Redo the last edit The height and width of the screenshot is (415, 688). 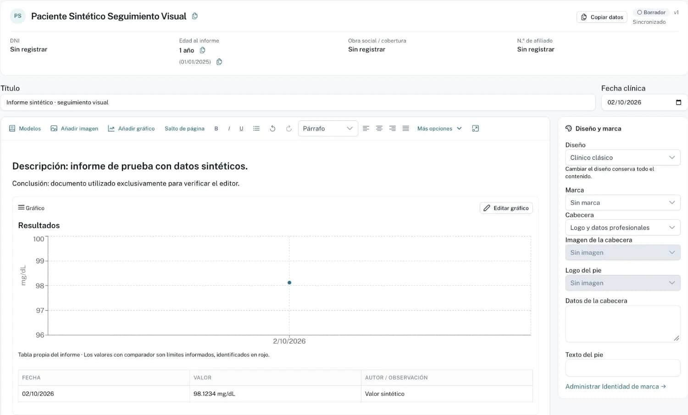pyautogui.click(x=289, y=129)
